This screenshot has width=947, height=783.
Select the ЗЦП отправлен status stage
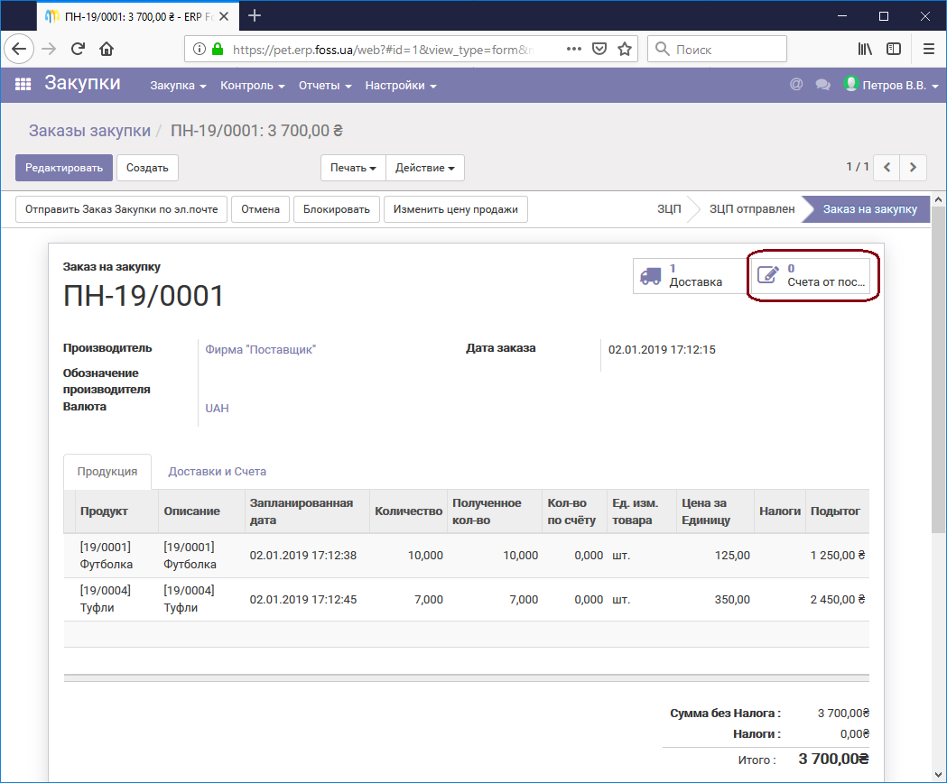[752, 209]
